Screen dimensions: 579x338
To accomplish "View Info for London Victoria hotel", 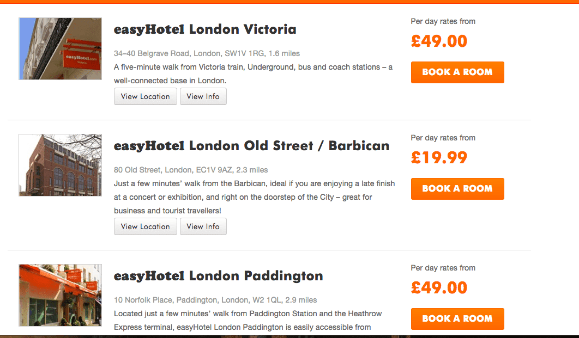I will click(x=203, y=96).
